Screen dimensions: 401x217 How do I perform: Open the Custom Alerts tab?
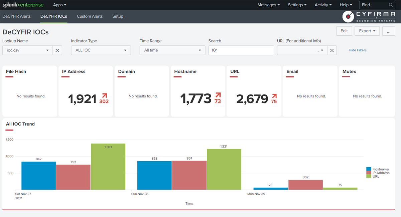tap(90, 16)
